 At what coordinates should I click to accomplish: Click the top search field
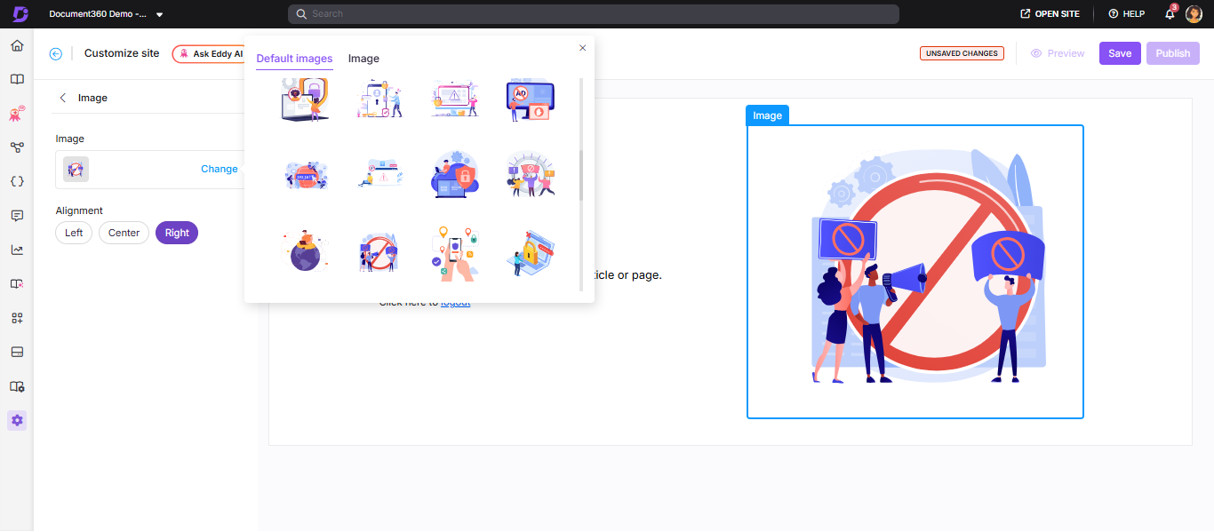(594, 14)
